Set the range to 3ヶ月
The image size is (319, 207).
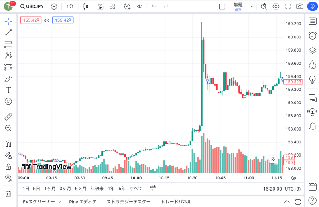(65, 189)
